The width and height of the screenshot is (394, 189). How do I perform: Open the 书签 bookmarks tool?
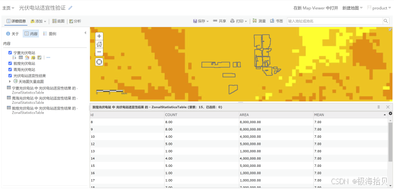(x=276, y=21)
